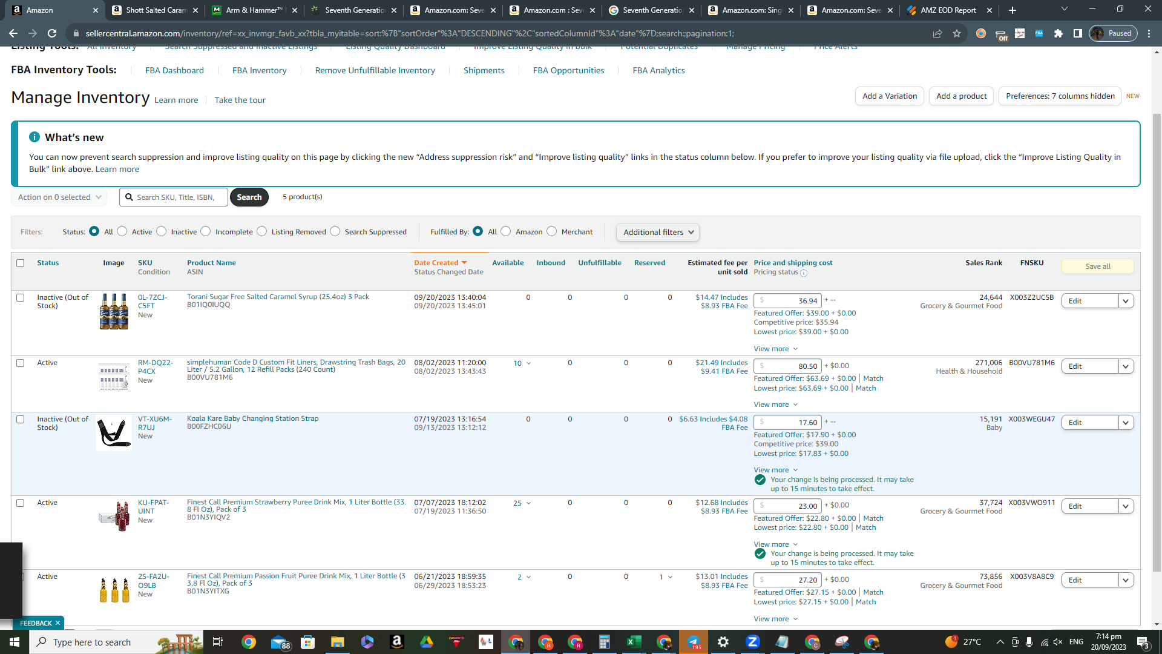
Task: Click Add a product button
Action: pyautogui.click(x=962, y=96)
